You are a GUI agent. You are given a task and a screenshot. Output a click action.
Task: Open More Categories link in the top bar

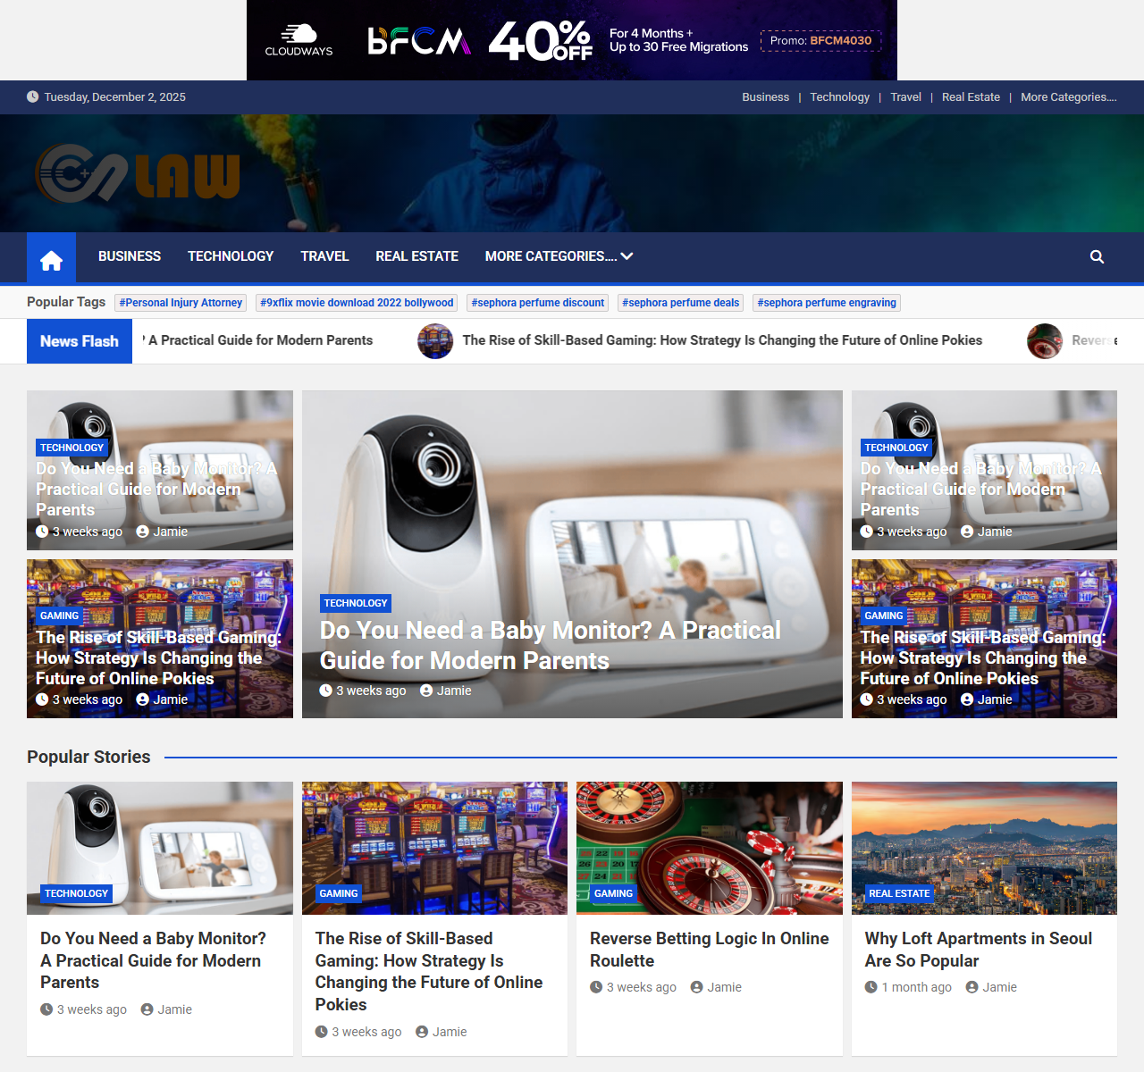click(1068, 97)
